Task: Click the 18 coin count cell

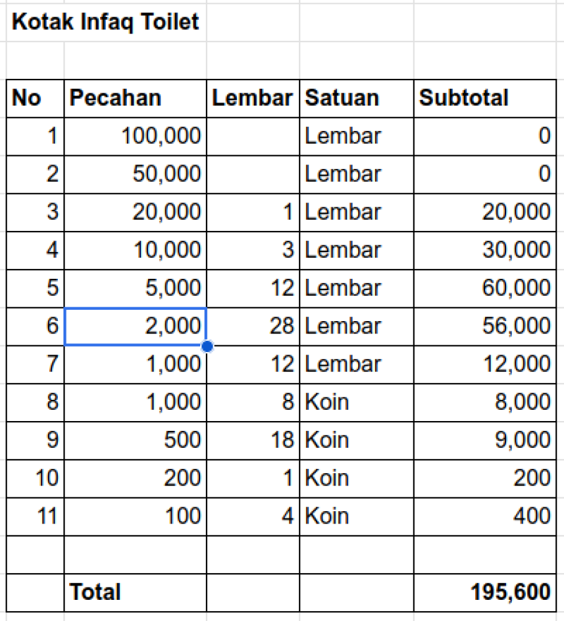Action: (x=252, y=440)
